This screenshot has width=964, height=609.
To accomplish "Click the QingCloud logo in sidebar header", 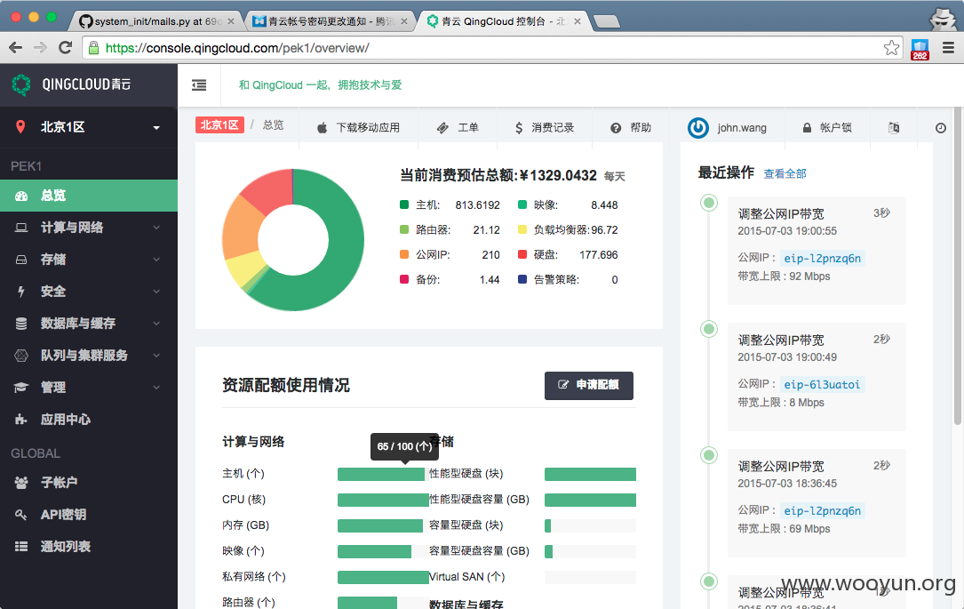I will click(71, 84).
